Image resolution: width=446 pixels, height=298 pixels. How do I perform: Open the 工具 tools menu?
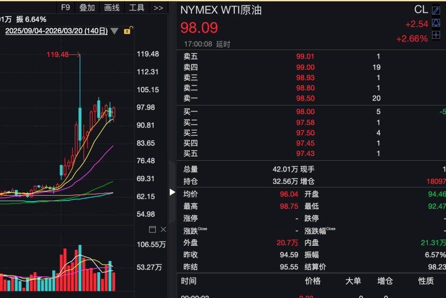136,8
